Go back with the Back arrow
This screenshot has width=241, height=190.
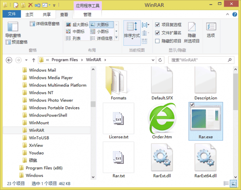coord(9,60)
